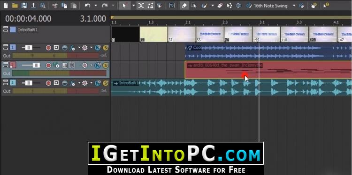Viewport: 352px width, 175px height.
Task: Solo track 3
Action: (x=106, y=83)
